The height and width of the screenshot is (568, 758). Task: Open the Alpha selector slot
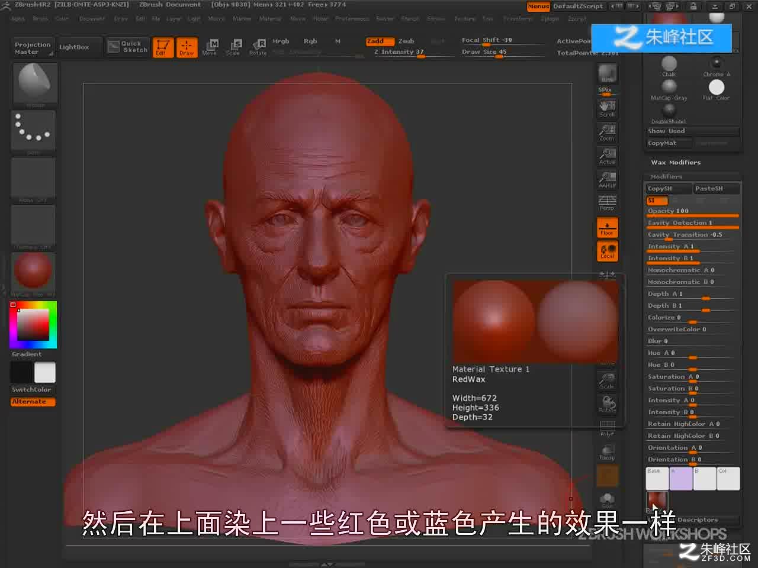34,178
